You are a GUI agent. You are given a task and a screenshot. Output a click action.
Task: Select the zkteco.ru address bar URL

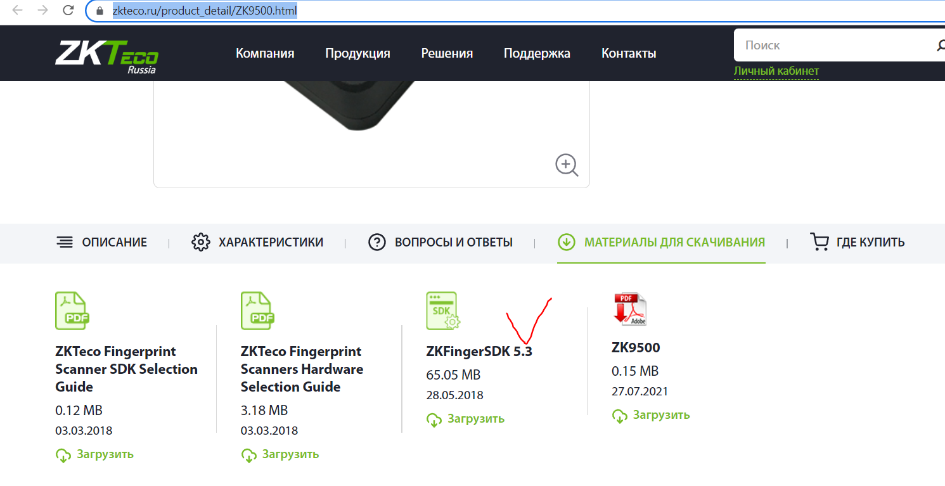point(205,11)
